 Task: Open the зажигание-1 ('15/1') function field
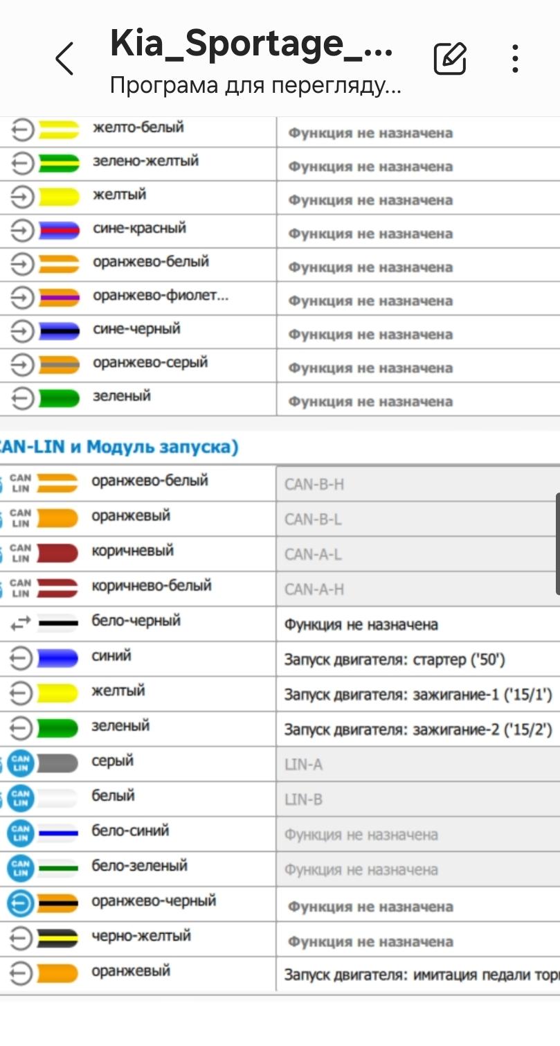point(418,693)
